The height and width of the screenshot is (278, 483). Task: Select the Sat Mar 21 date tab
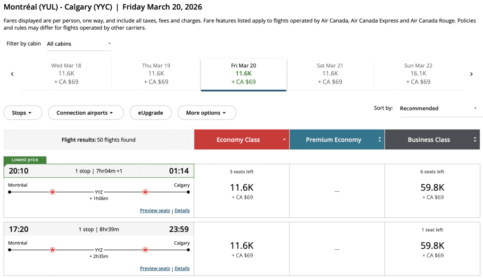[330, 74]
